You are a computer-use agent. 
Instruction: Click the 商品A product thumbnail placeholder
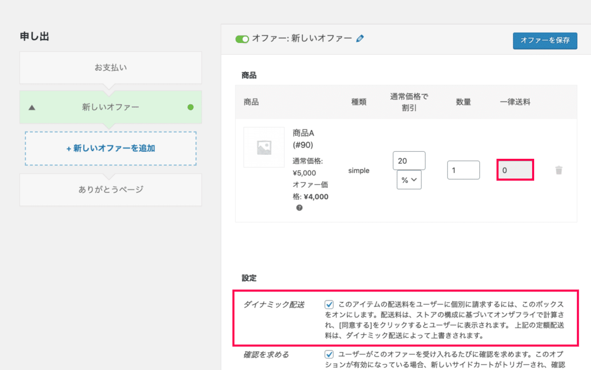coord(264,147)
